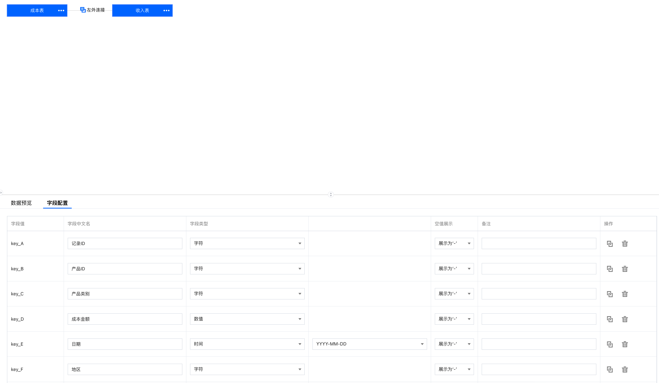Select the 收入表 table node
This screenshot has height=383, width=659.
142,11
